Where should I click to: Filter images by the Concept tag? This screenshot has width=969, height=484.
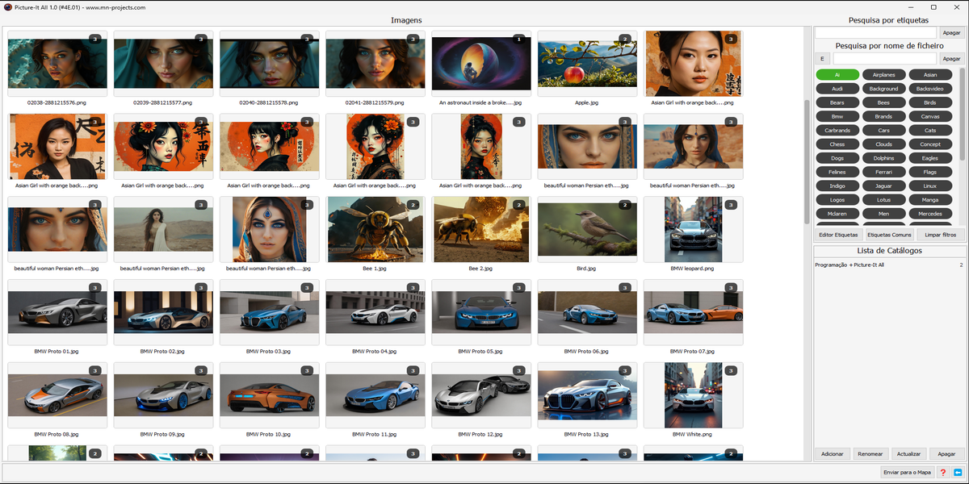[930, 144]
